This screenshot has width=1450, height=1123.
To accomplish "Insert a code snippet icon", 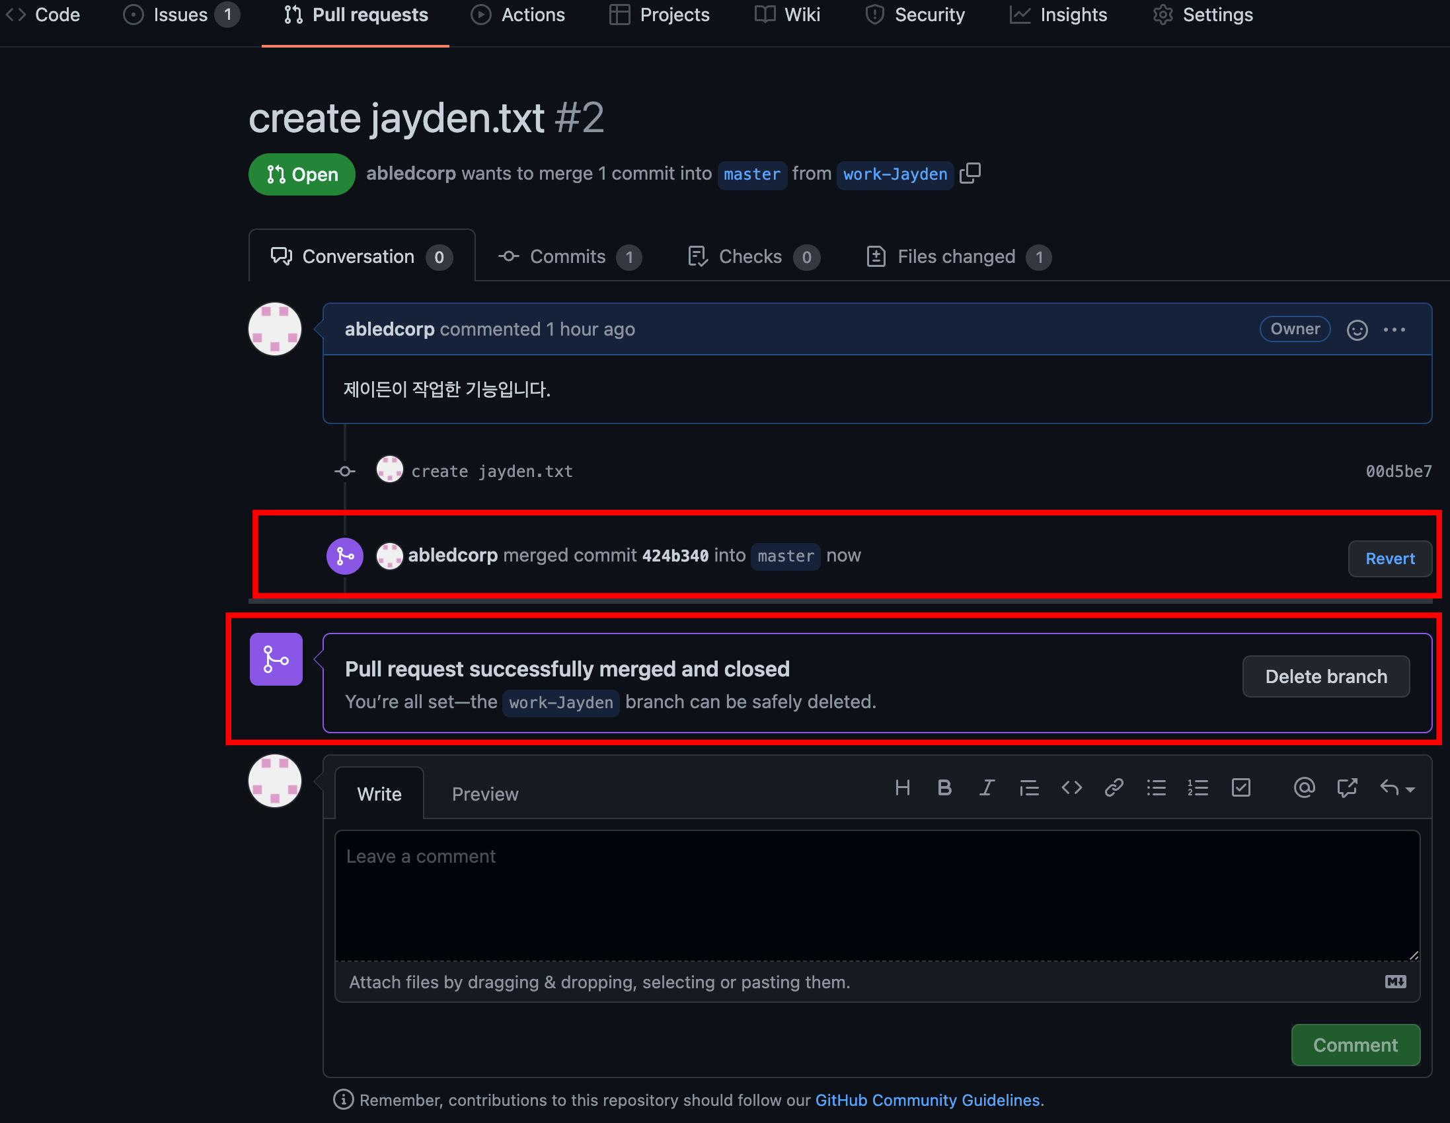I will [1071, 788].
